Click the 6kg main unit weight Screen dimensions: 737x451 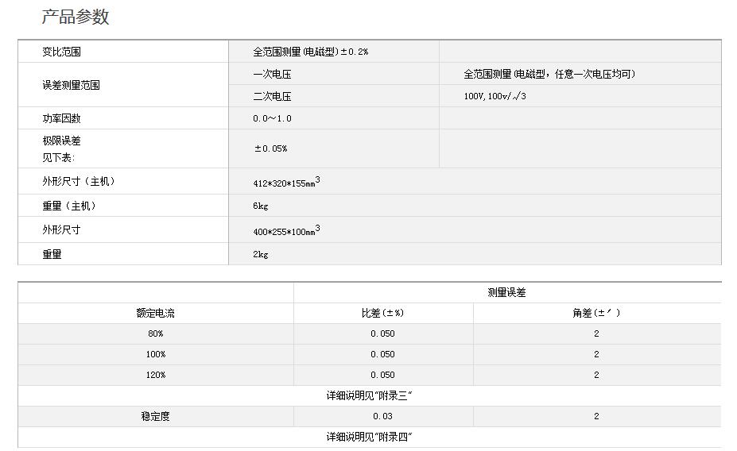(x=261, y=206)
